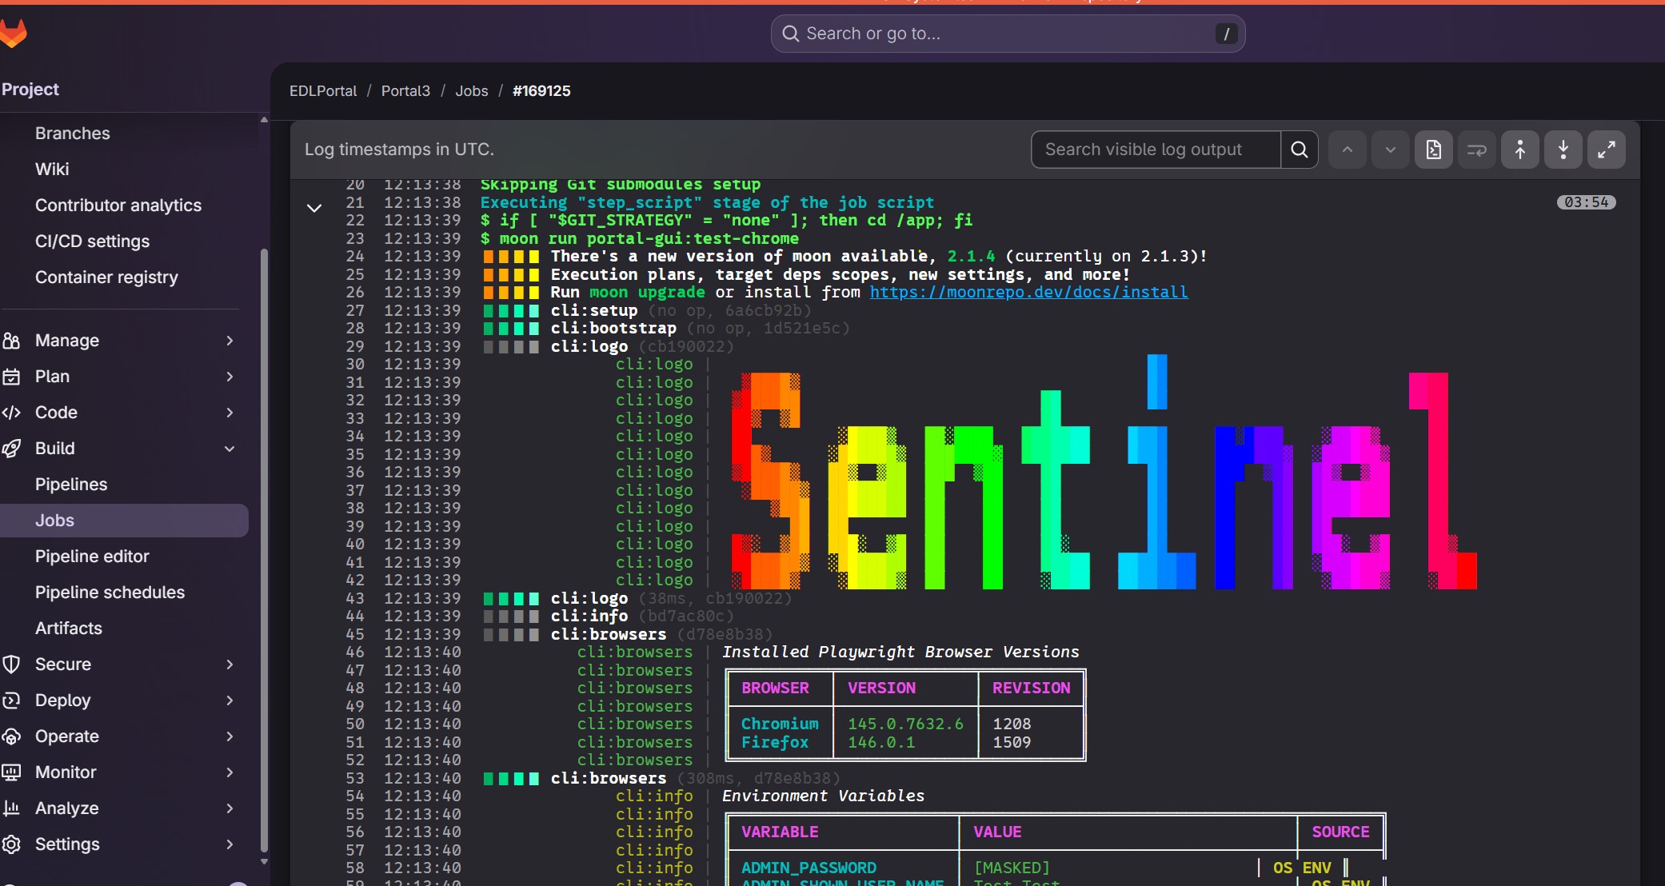The height and width of the screenshot is (886, 1665).
Task: Go to previous search result arrow
Action: 1348,150
